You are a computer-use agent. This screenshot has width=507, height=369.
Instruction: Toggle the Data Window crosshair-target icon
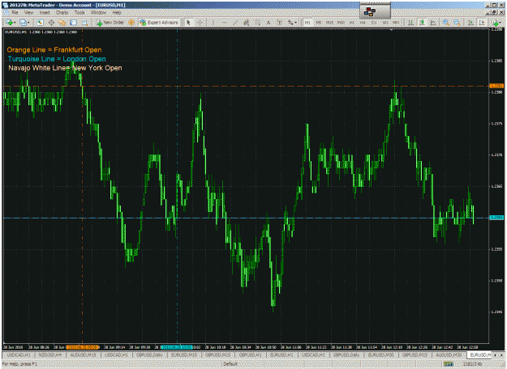pyautogui.click(x=51, y=23)
